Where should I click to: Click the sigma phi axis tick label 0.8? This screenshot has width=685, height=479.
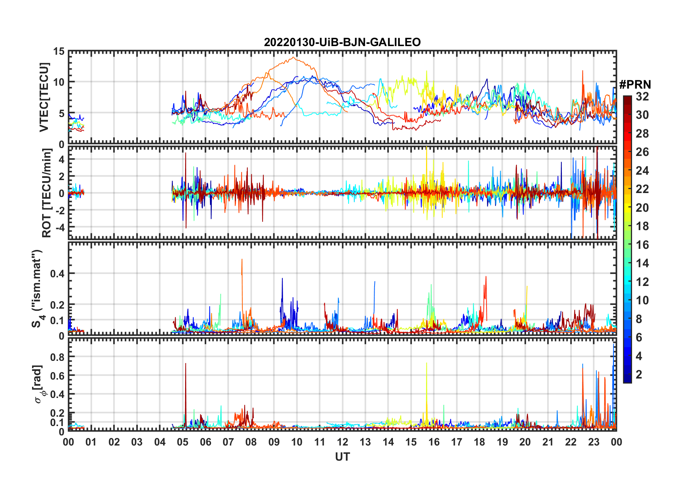[57, 357]
